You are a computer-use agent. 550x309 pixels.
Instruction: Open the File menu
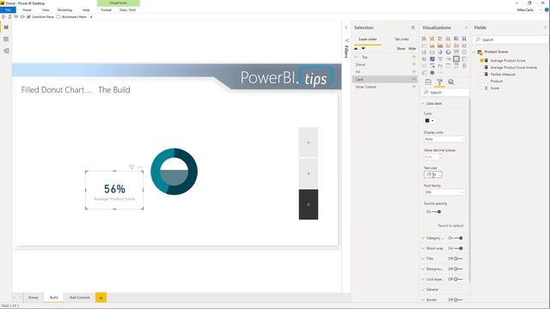click(8, 9)
